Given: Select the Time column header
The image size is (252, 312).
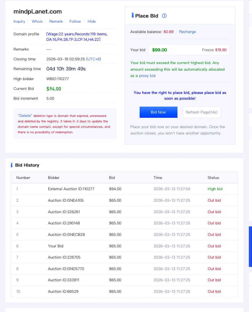Looking at the screenshot, I should point(158,178).
